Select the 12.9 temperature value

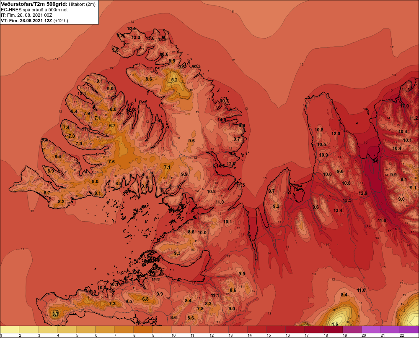[363, 193]
